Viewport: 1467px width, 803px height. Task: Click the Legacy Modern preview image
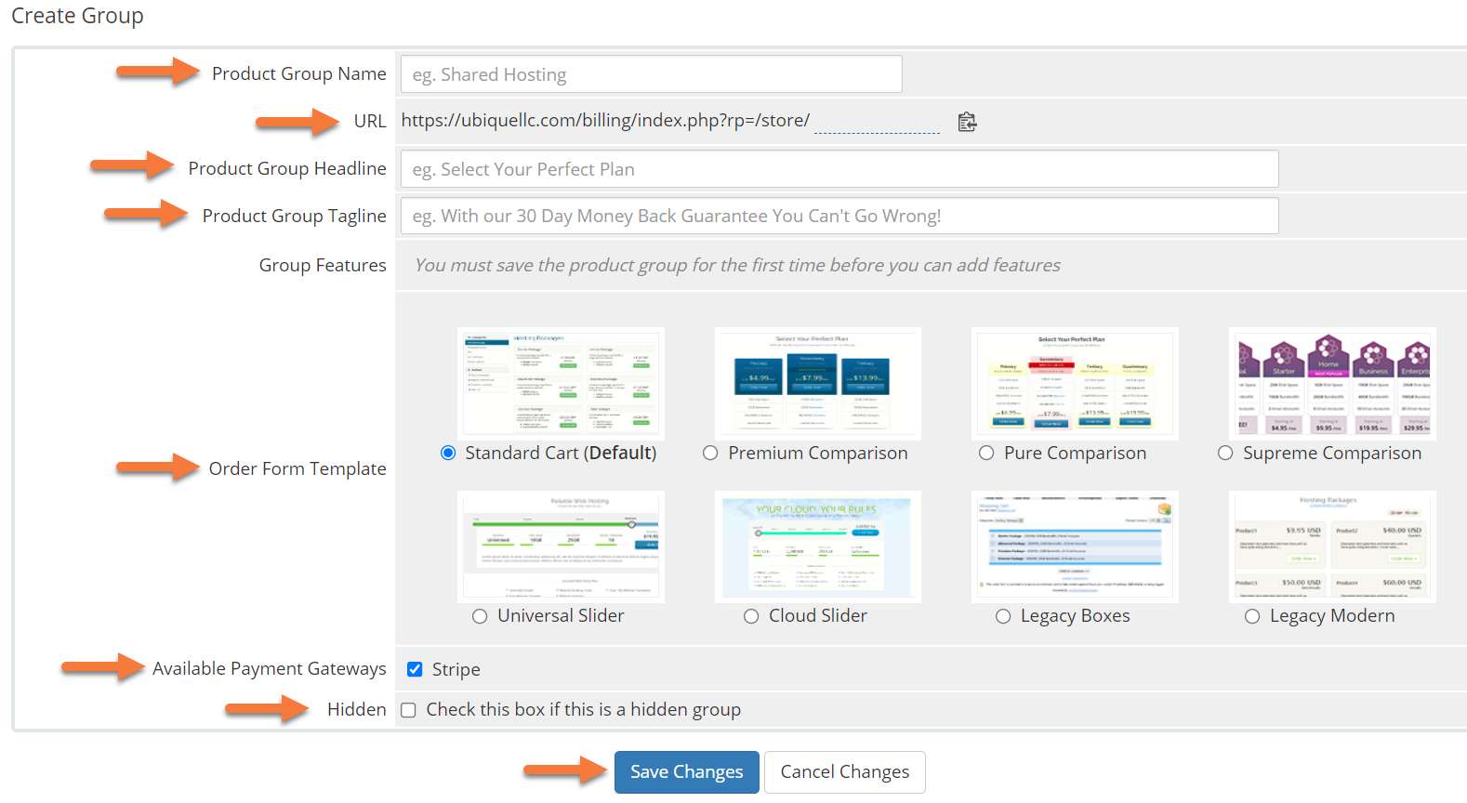point(1331,546)
